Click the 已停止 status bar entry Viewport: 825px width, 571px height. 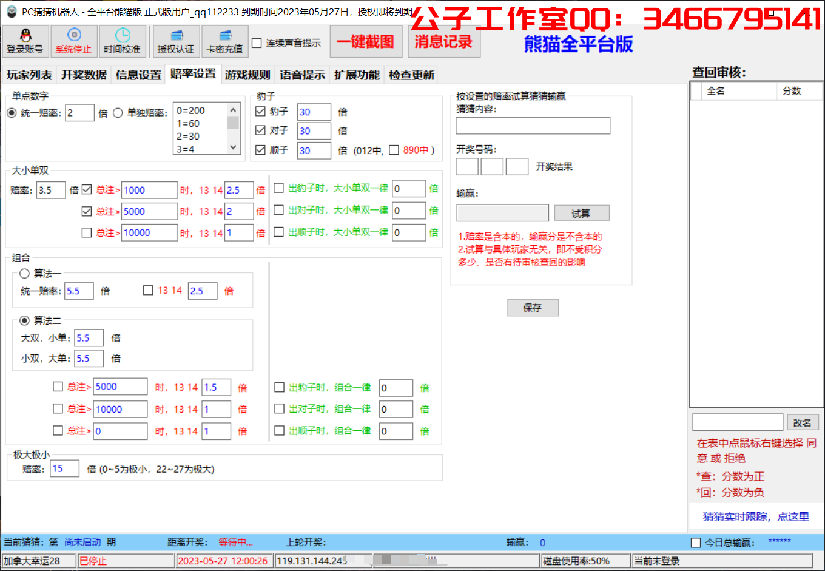coord(126,561)
